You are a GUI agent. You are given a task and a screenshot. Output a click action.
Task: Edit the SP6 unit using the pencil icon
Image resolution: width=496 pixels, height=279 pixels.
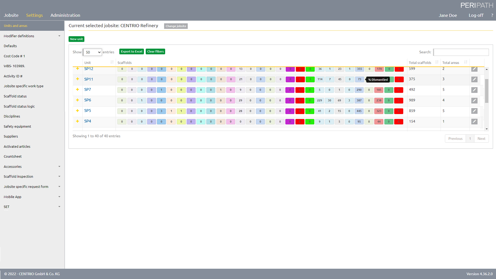point(474,100)
